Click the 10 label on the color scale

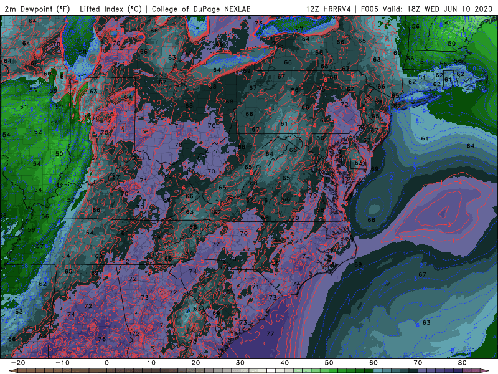coord(151,363)
